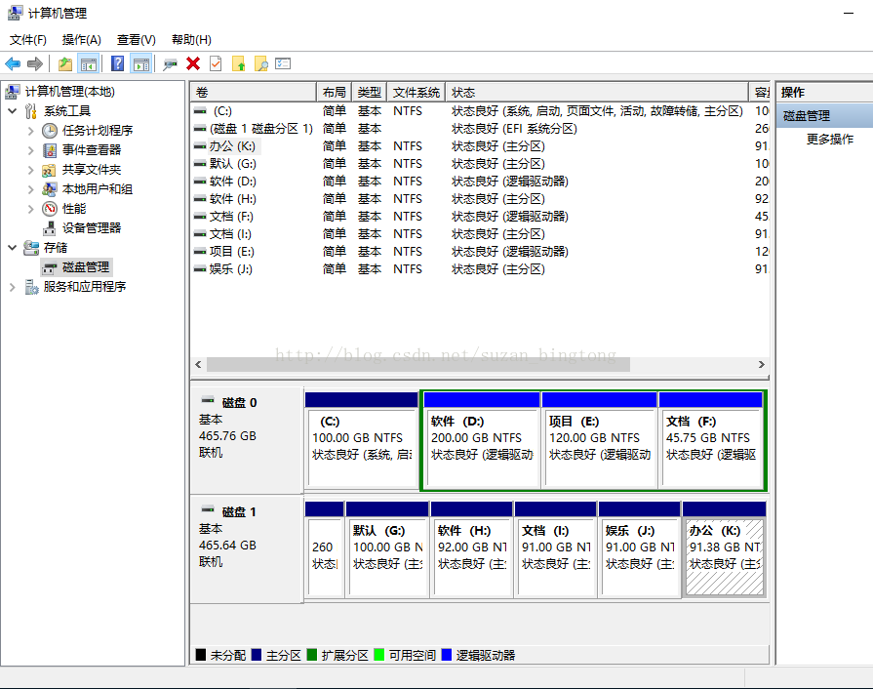This screenshot has width=873, height=689.
Task: Click the disk drive with magnifier toolbar icon
Action: (x=170, y=64)
